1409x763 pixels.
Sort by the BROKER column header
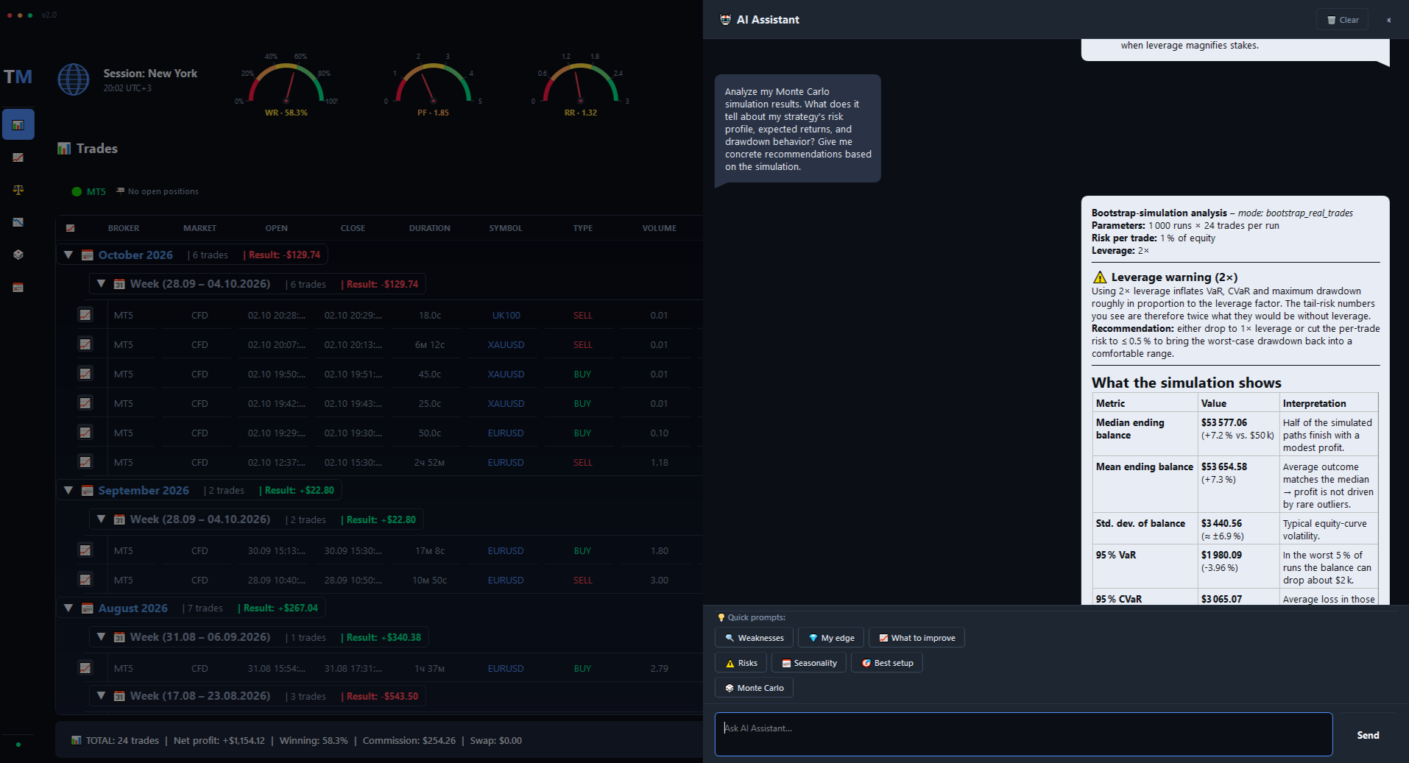[x=124, y=228]
